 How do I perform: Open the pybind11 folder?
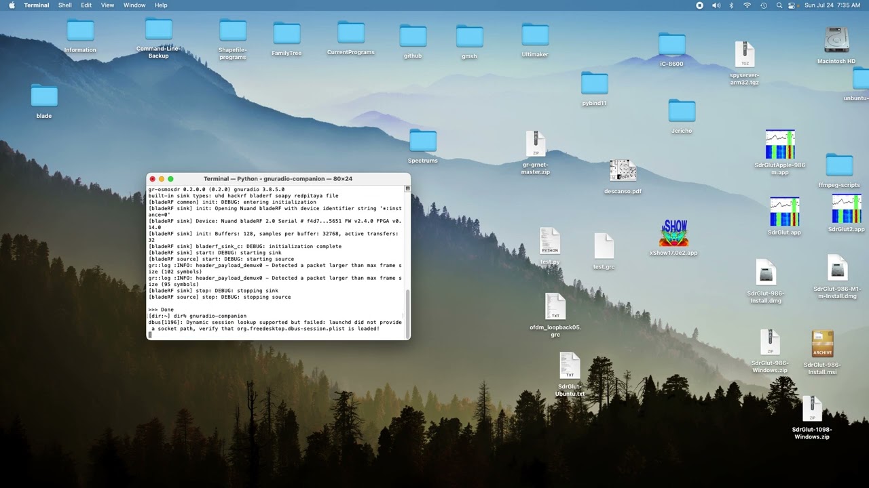coord(594,85)
